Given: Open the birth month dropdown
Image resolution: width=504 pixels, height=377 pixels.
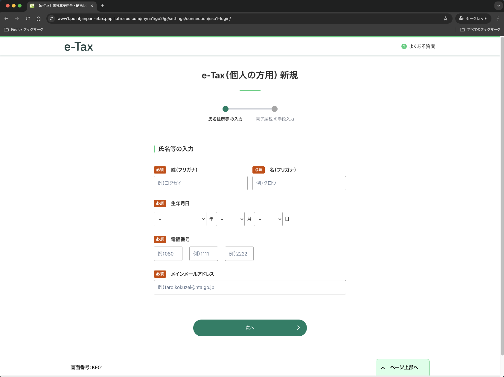Looking at the screenshot, I should click(230, 219).
